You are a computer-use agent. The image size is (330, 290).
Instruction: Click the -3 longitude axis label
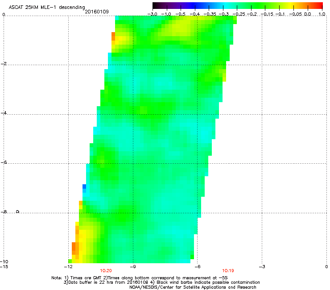point(262,267)
